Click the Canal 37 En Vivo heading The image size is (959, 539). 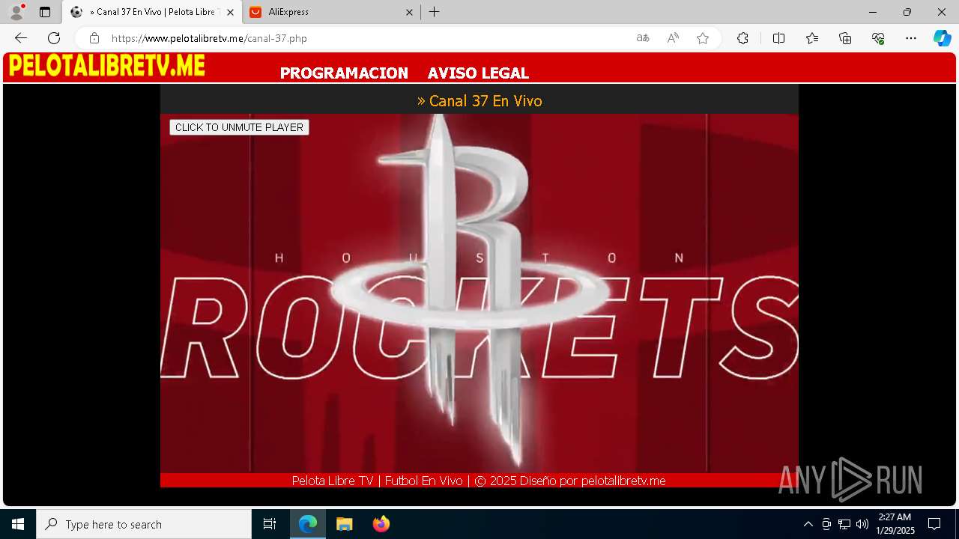(479, 100)
